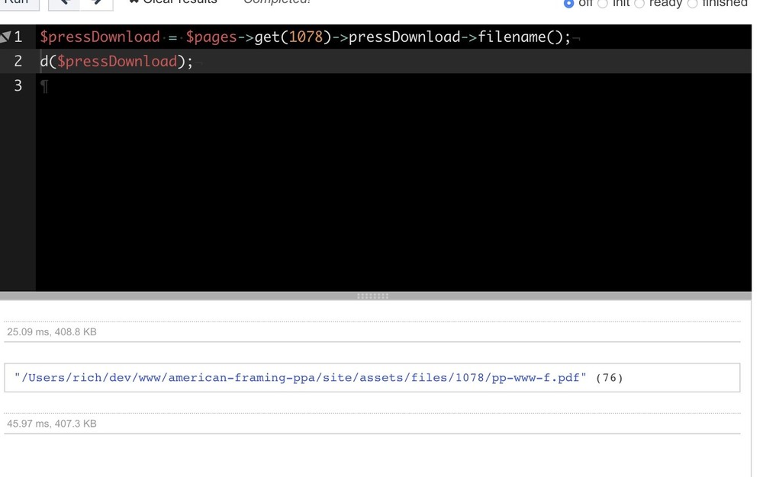Click the arrow marker in line 1 gutter

tap(7, 36)
